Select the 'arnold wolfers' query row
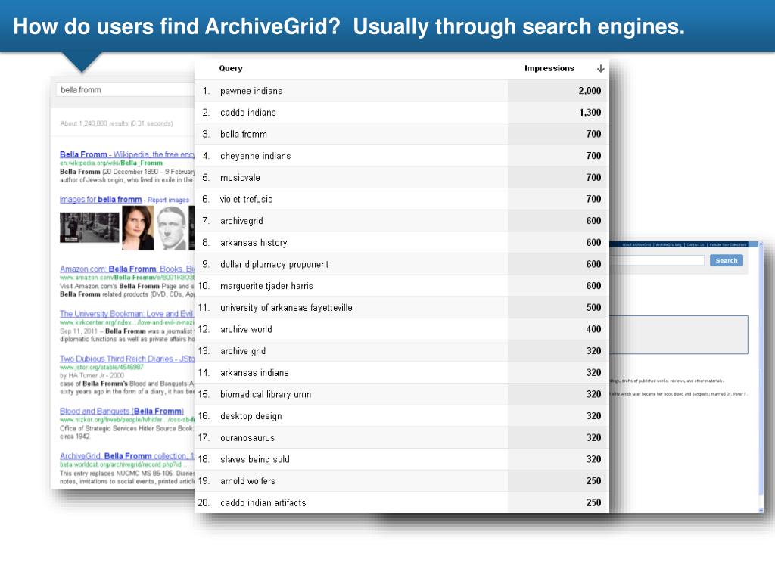Viewport: 775px width, 581px height. (401, 481)
